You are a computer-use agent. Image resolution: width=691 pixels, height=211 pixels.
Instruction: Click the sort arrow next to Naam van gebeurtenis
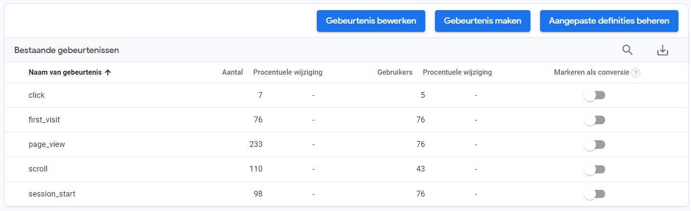(x=108, y=73)
